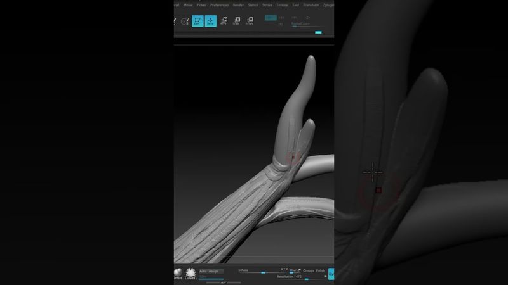This screenshot has height=285, width=508.
Task: Open the Stencil menu
Action: [253, 5]
